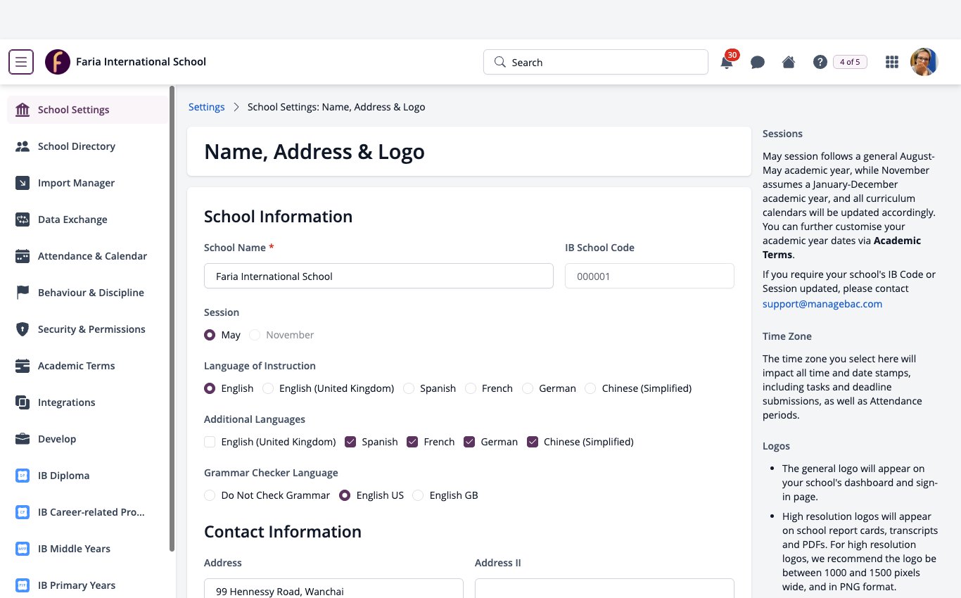Go to home via house icon
The width and height of the screenshot is (961, 598).
(x=789, y=62)
